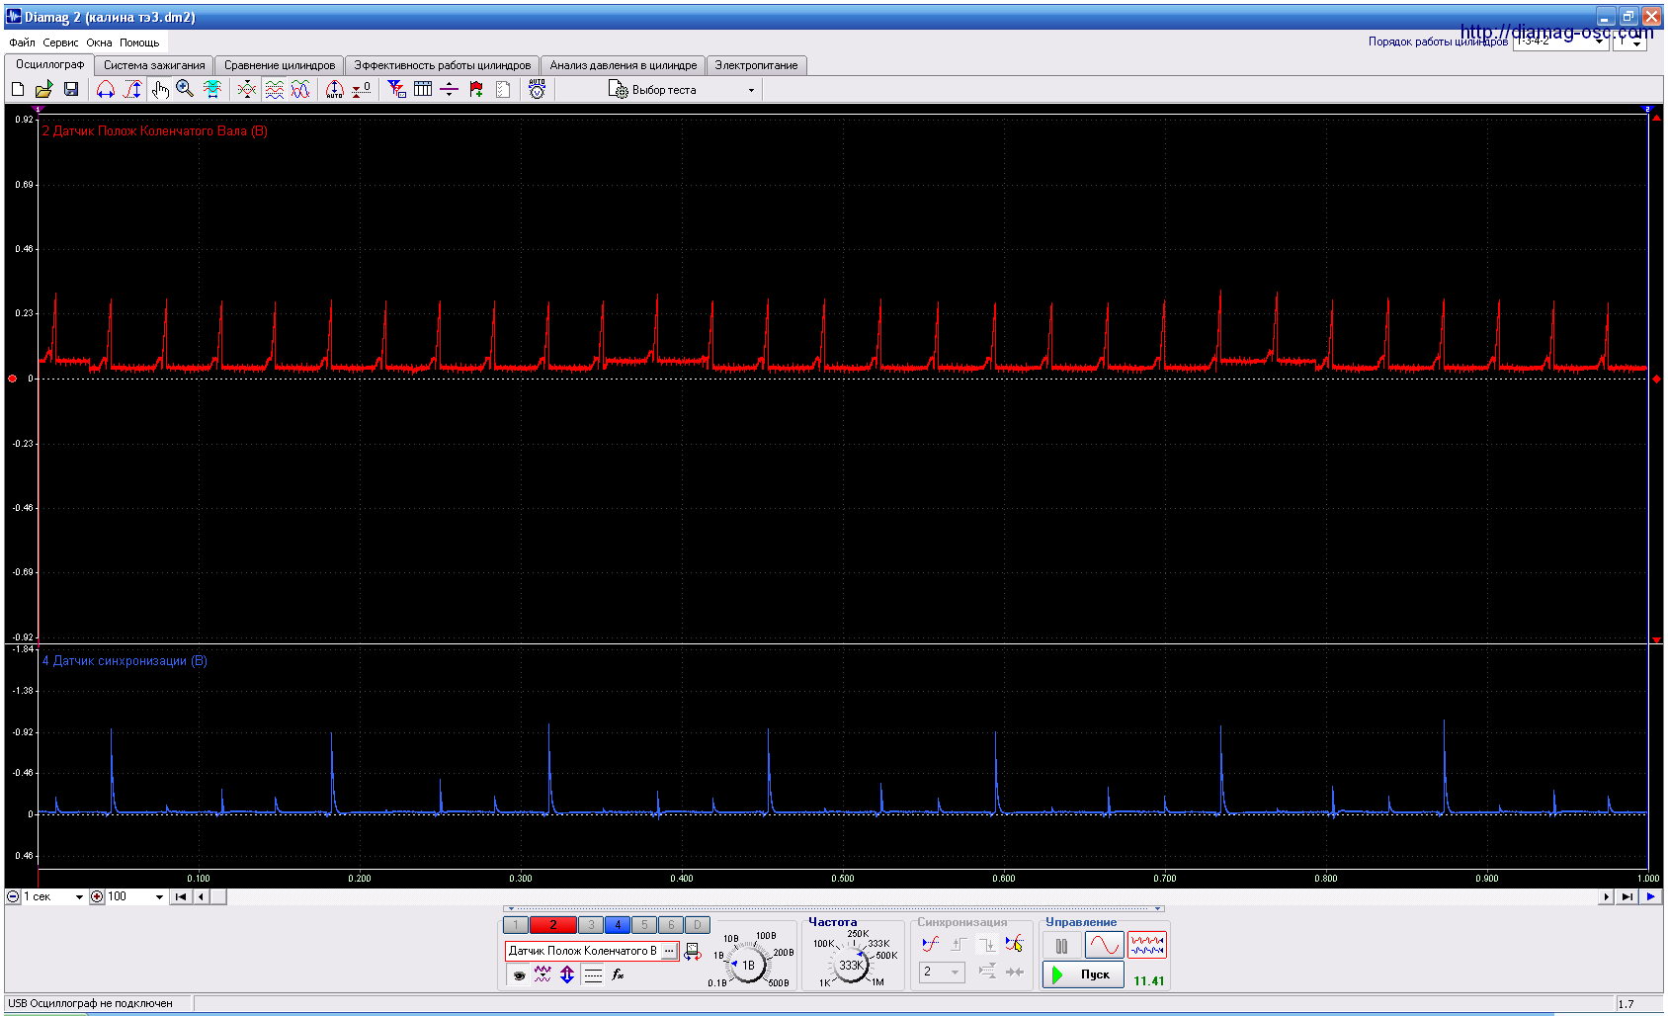Click the purple wave filter icon

(x=542, y=975)
